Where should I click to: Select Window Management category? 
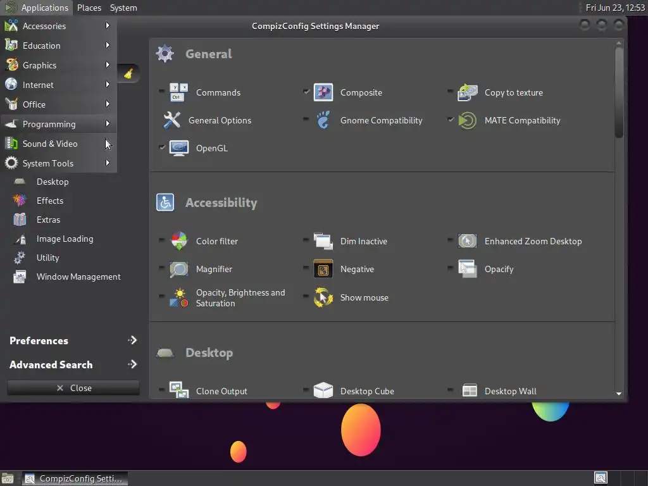point(78,277)
